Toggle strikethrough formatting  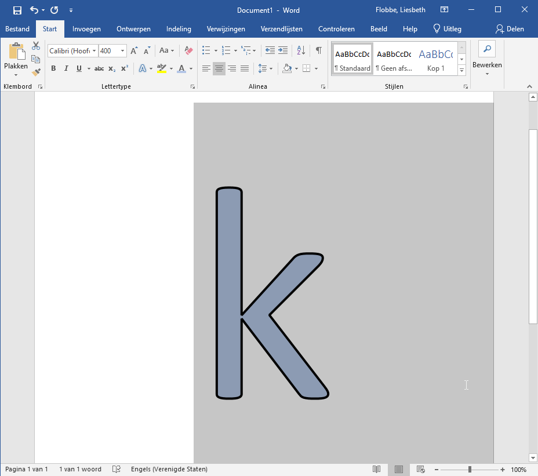pos(99,68)
